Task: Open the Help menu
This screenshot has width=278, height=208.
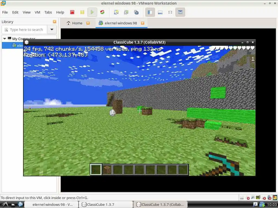Action: point(60,12)
